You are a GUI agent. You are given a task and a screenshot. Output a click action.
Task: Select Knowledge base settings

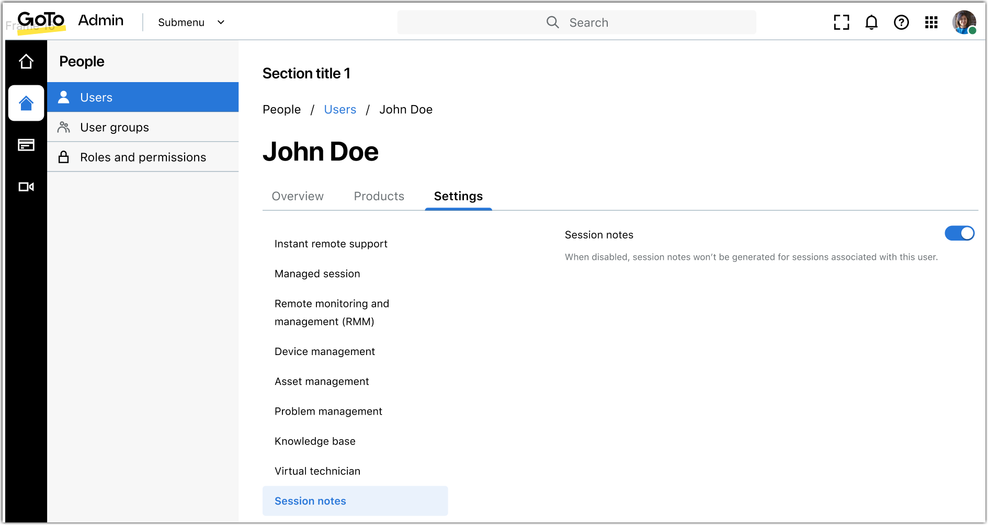(x=315, y=441)
